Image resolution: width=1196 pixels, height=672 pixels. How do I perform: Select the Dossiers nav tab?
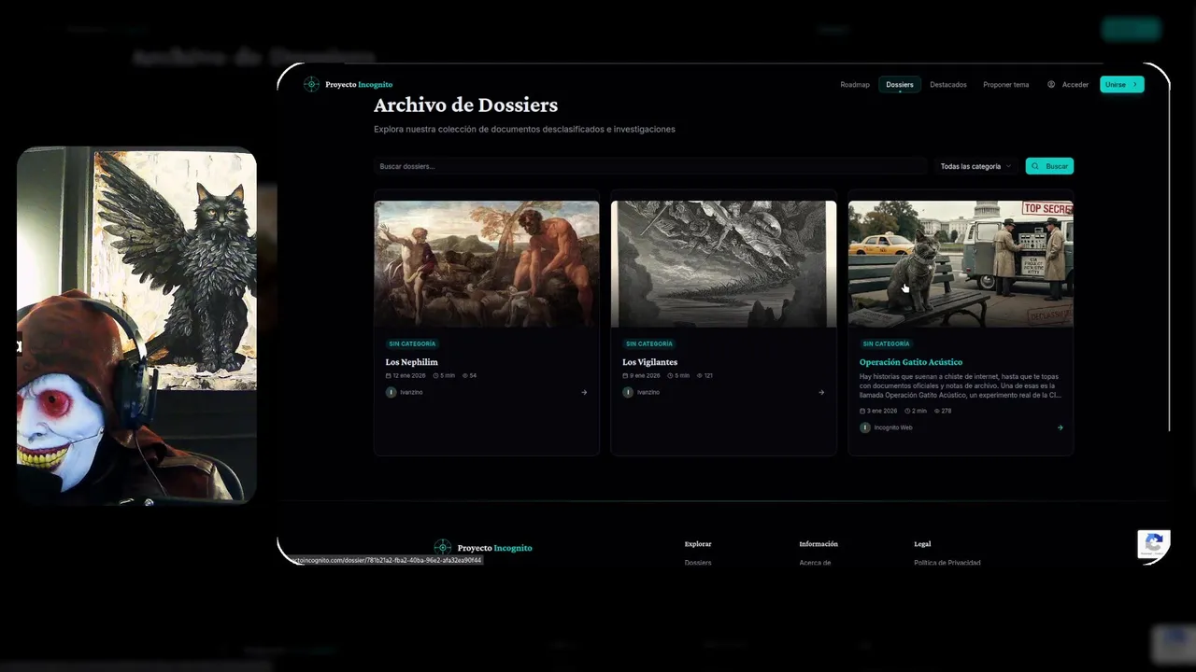pyautogui.click(x=900, y=85)
